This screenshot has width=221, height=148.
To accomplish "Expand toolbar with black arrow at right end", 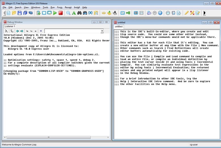I will coord(205,13).
